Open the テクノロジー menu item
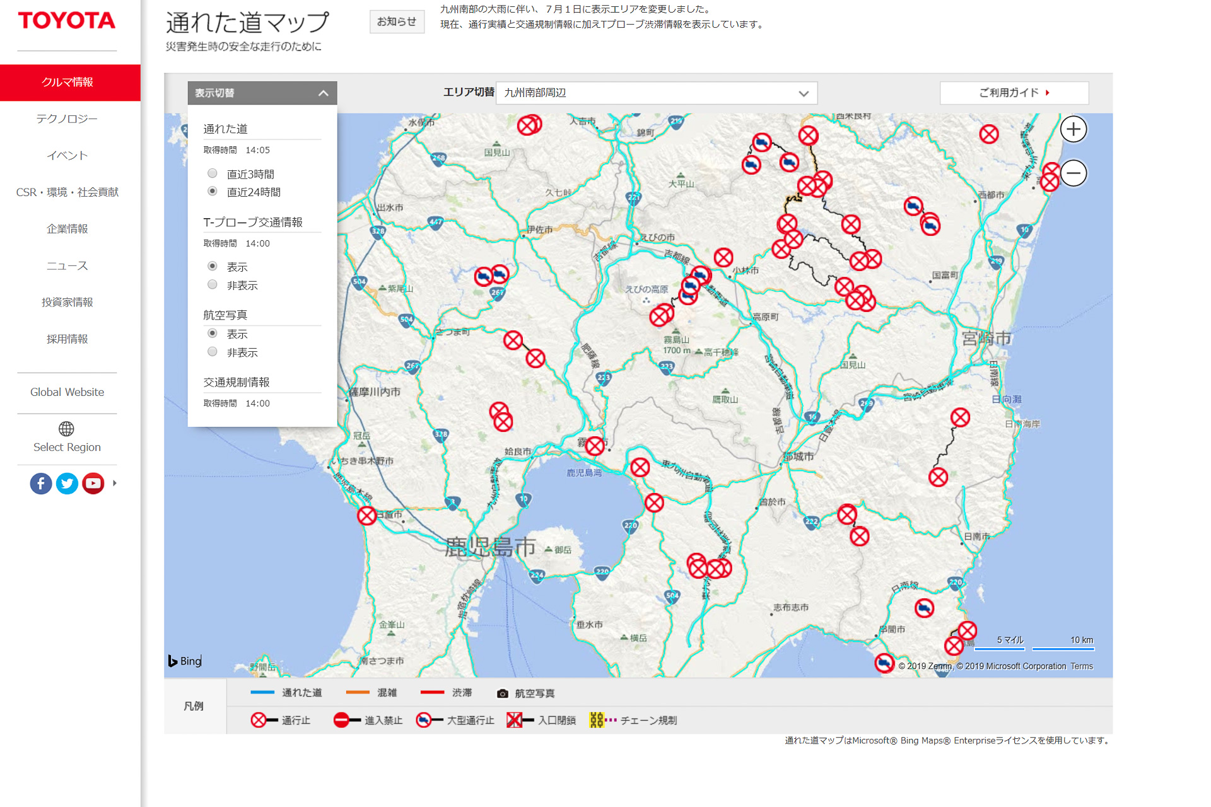This screenshot has height=807, width=1211. [x=67, y=119]
